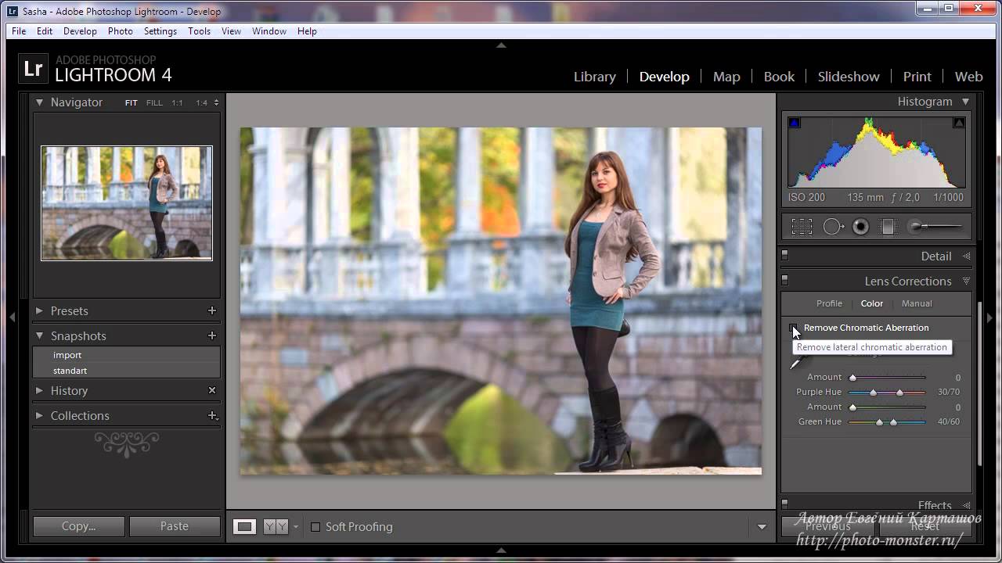1002x563 pixels.
Task: Select the Crop Overlay tool
Action: point(802,227)
